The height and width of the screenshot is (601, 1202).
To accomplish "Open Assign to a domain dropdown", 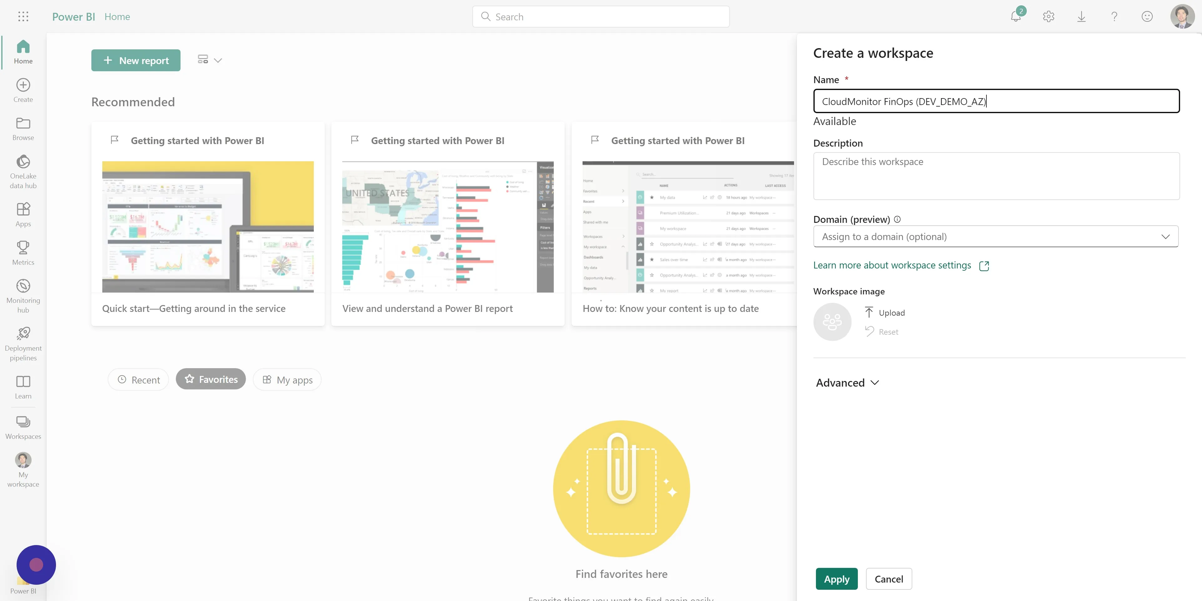I will (x=996, y=236).
